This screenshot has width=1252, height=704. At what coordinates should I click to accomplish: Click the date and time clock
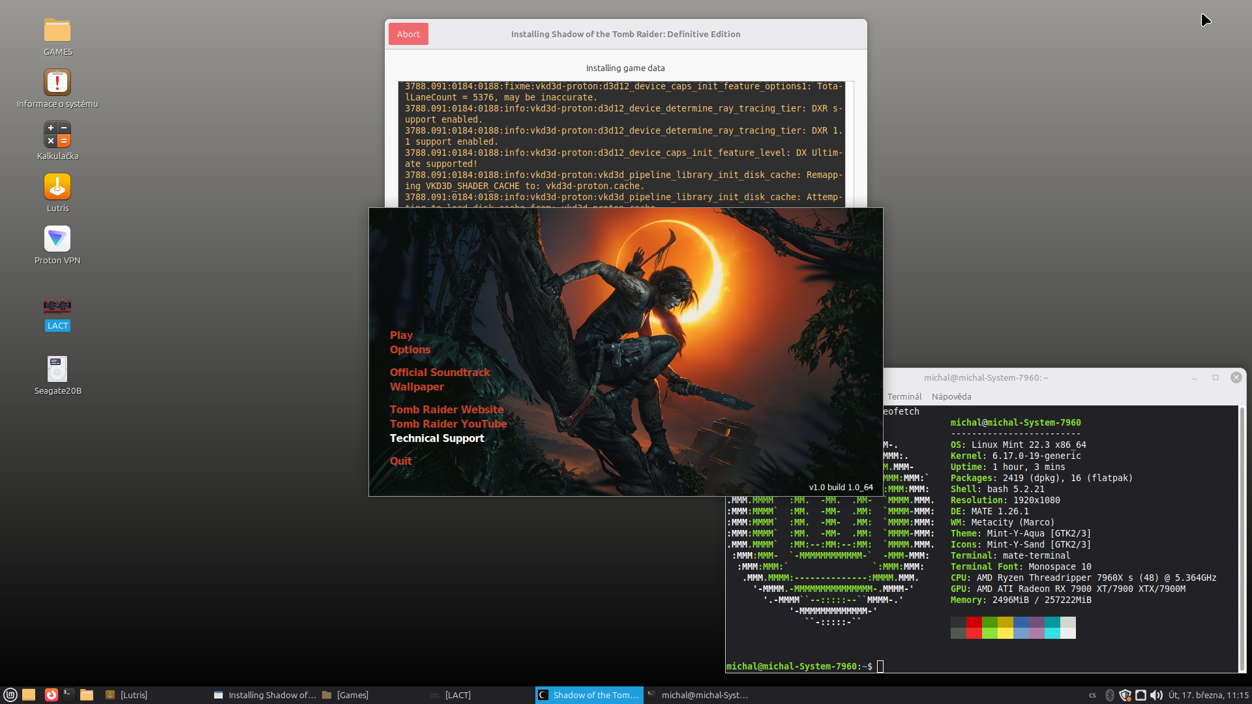pyautogui.click(x=1208, y=695)
